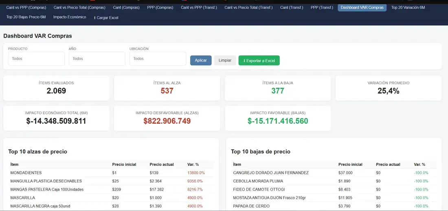Export the dashboard to Excel

point(259,60)
